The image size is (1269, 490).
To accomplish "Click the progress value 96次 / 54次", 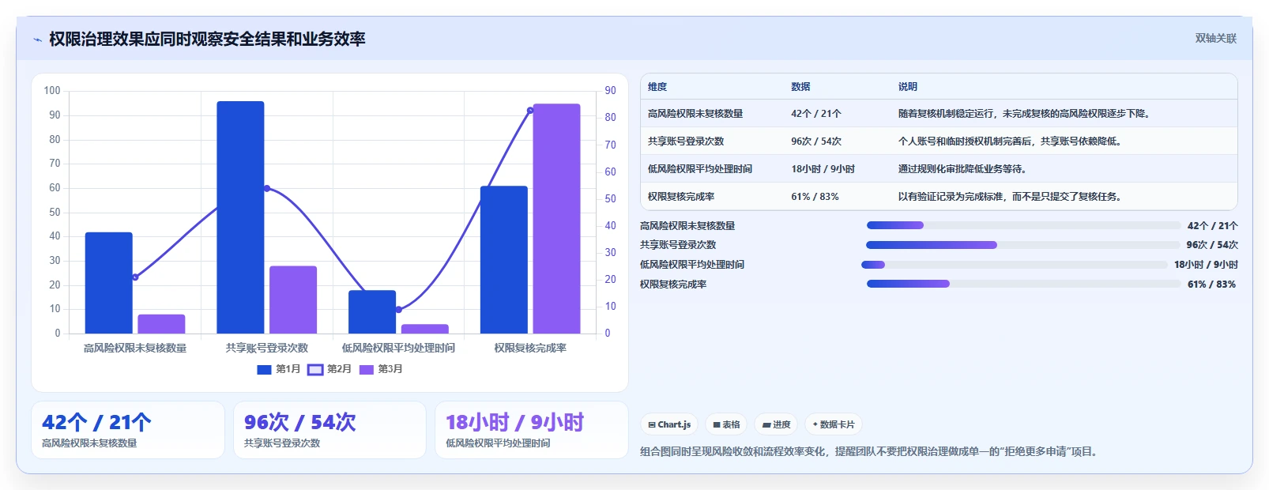I will pyautogui.click(x=1212, y=245).
